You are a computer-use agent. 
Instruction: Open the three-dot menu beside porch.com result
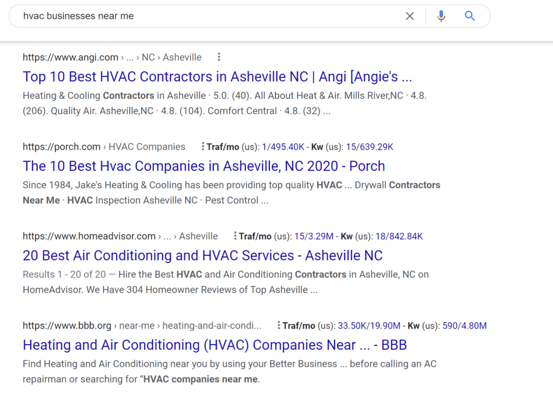tap(203, 146)
